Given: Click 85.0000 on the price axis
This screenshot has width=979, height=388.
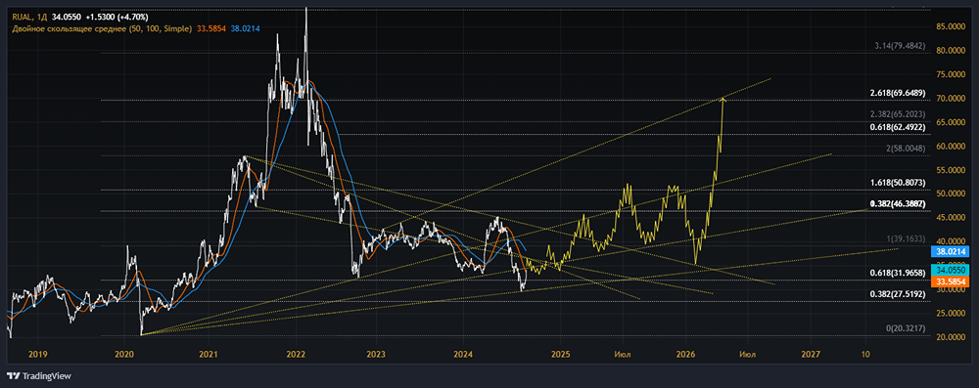Looking at the screenshot, I should tap(952, 26).
